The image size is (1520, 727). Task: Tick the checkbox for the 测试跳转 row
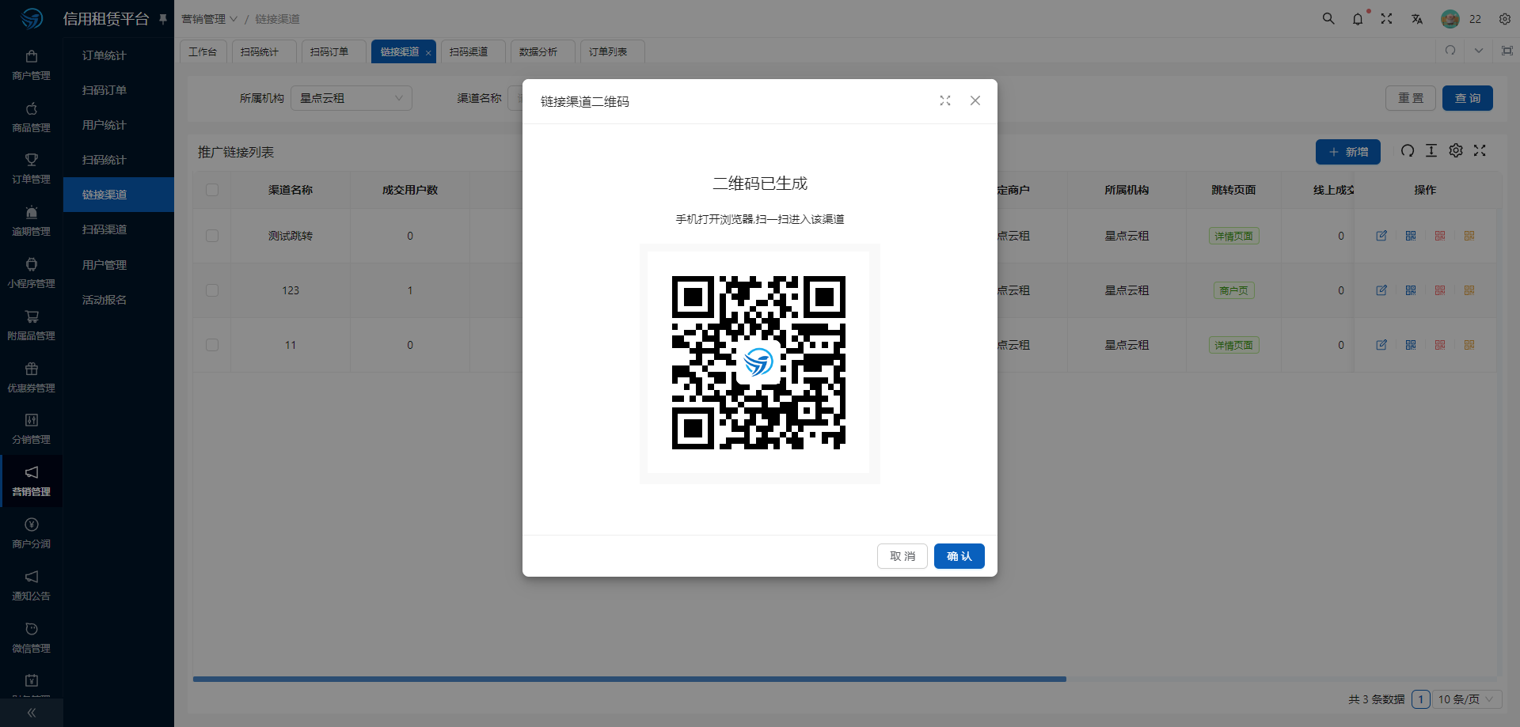212,236
